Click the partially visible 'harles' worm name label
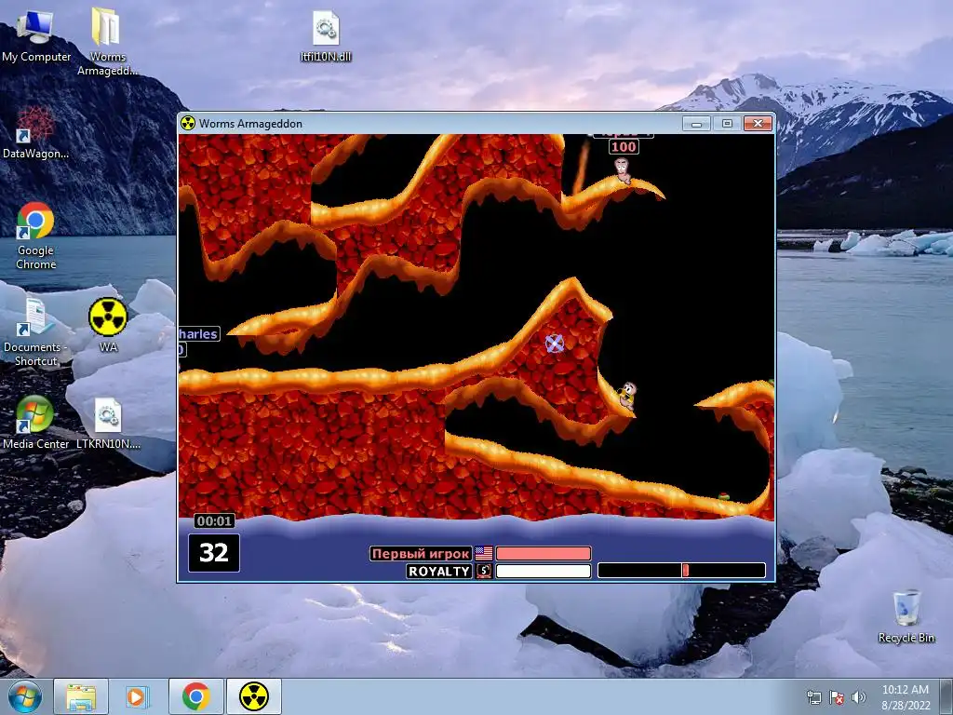This screenshot has width=953, height=715. coord(199,334)
